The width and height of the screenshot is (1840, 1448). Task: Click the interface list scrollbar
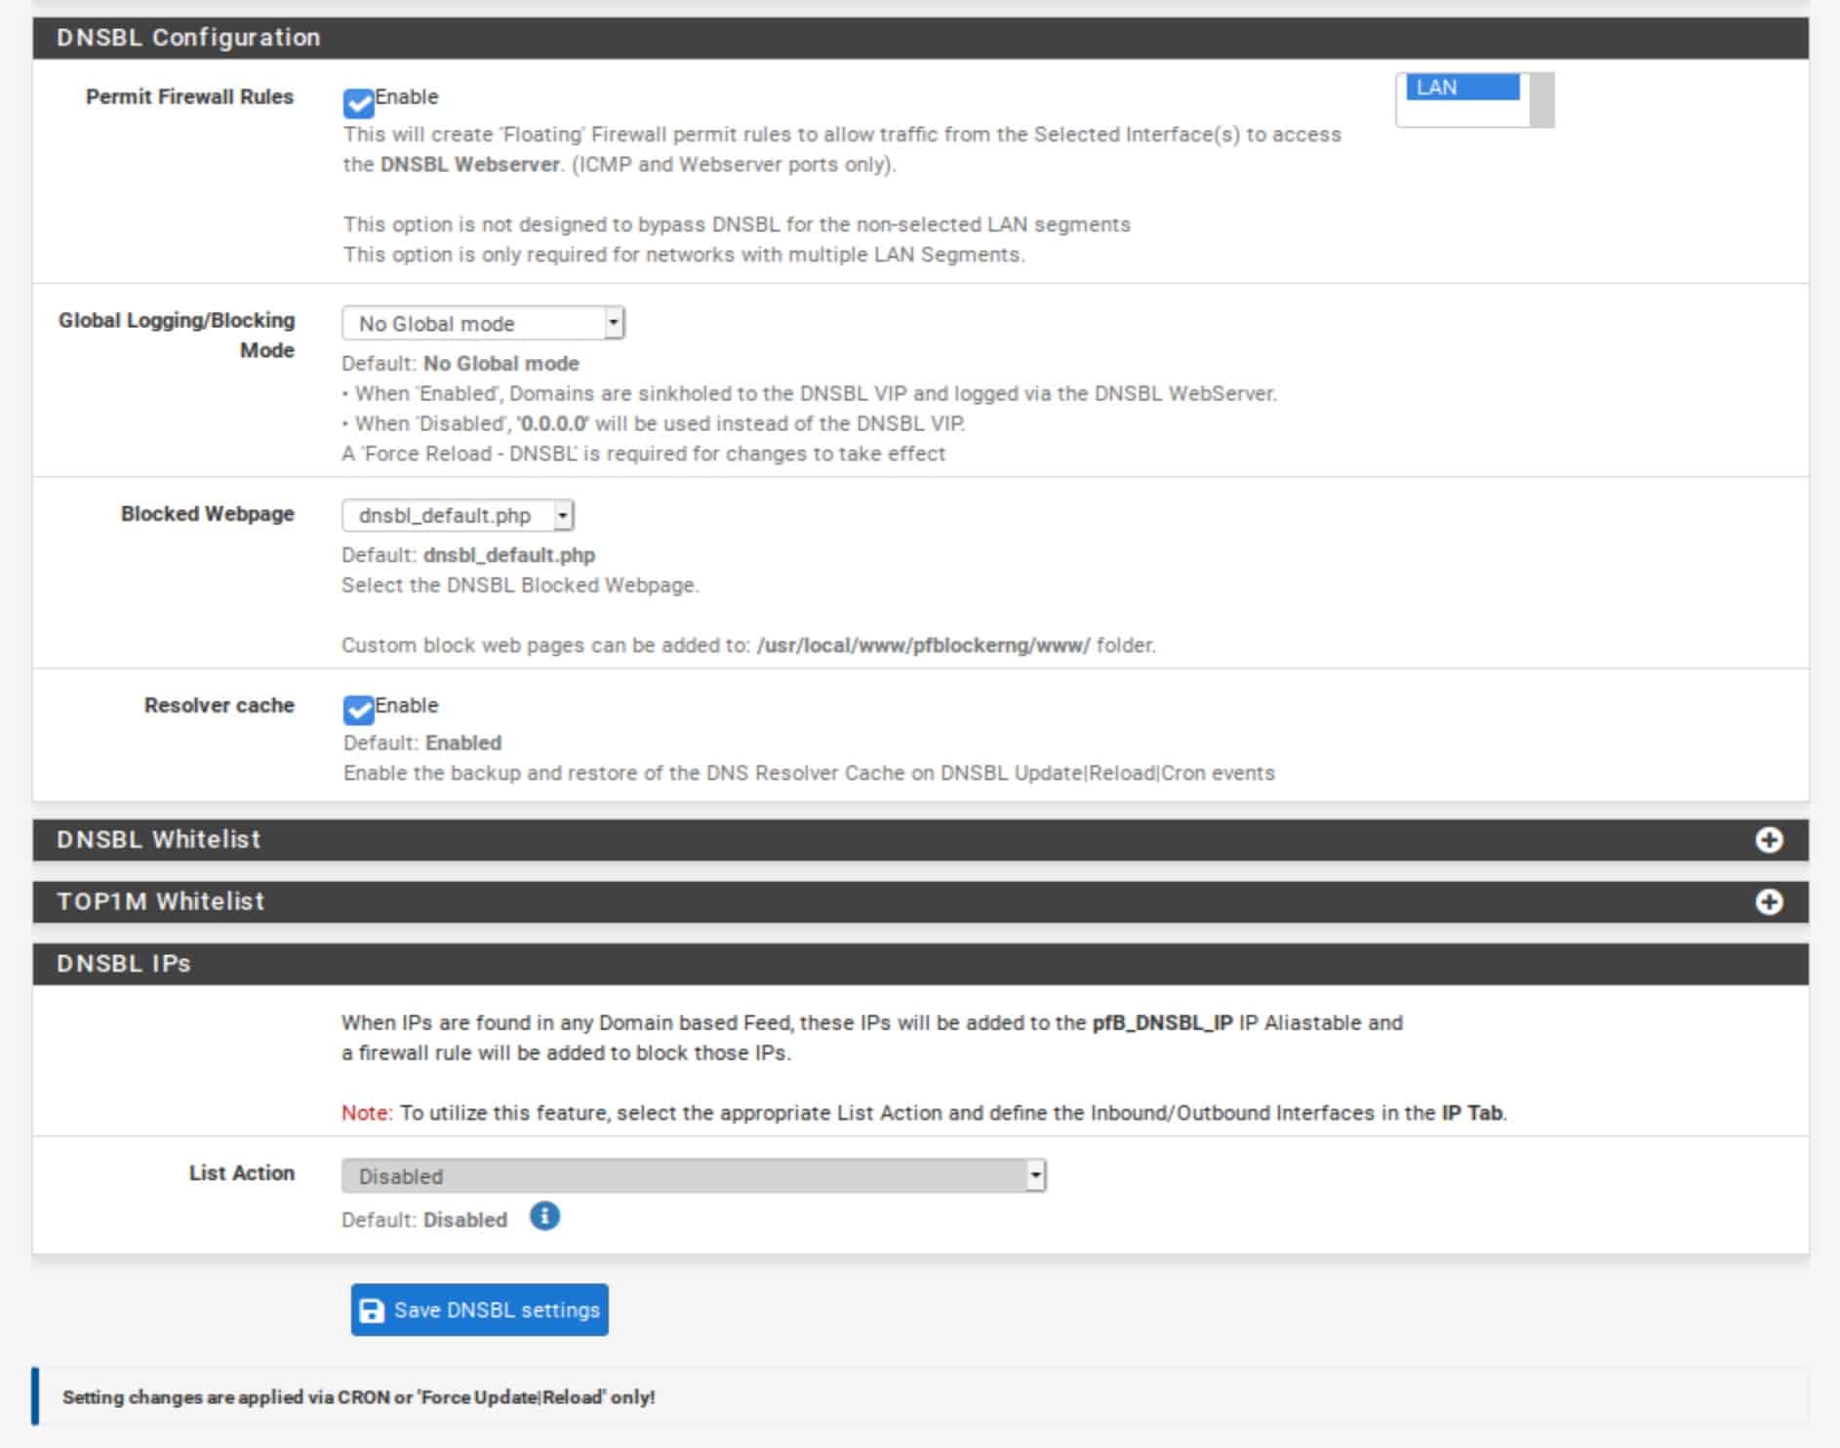pyautogui.click(x=1541, y=100)
